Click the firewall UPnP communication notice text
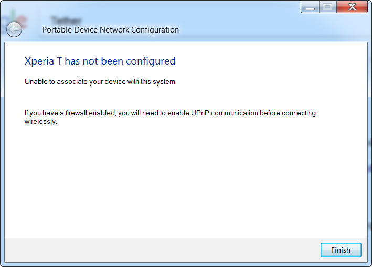 coord(170,117)
